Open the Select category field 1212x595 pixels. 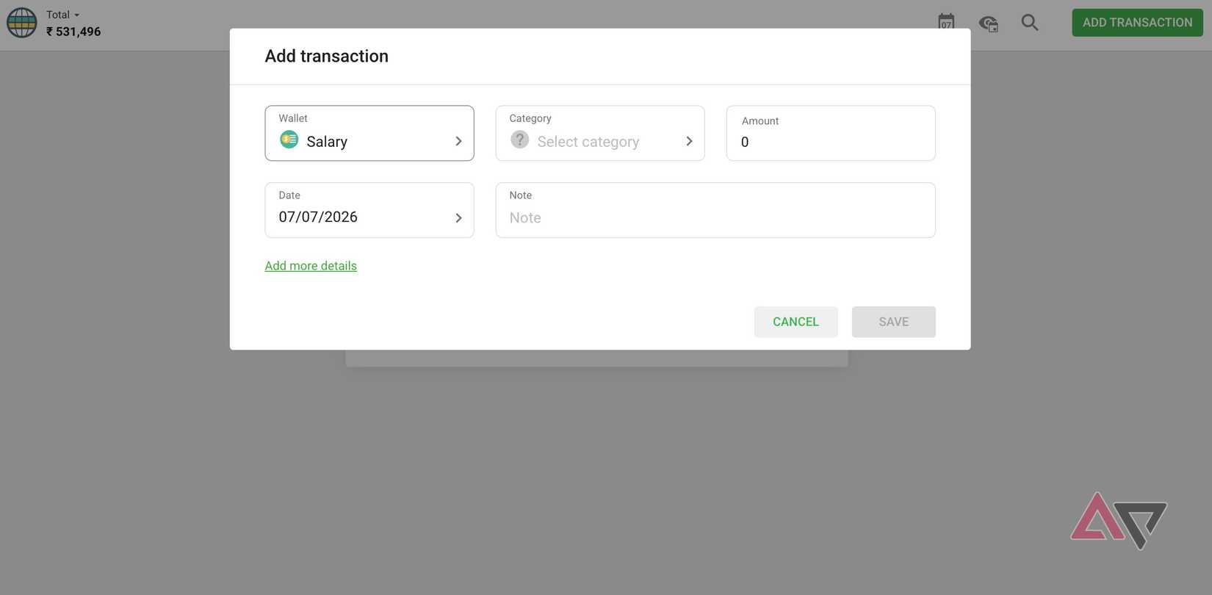[x=600, y=133]
